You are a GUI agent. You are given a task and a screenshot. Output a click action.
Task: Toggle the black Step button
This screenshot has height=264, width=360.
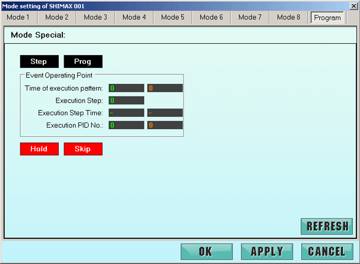[x=38, y=62]
